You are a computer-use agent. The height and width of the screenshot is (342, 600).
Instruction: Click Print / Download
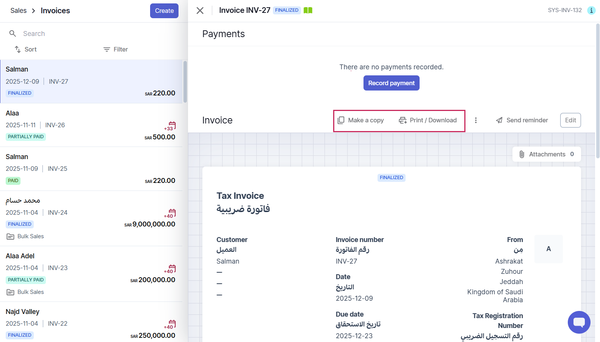[428, 120]
